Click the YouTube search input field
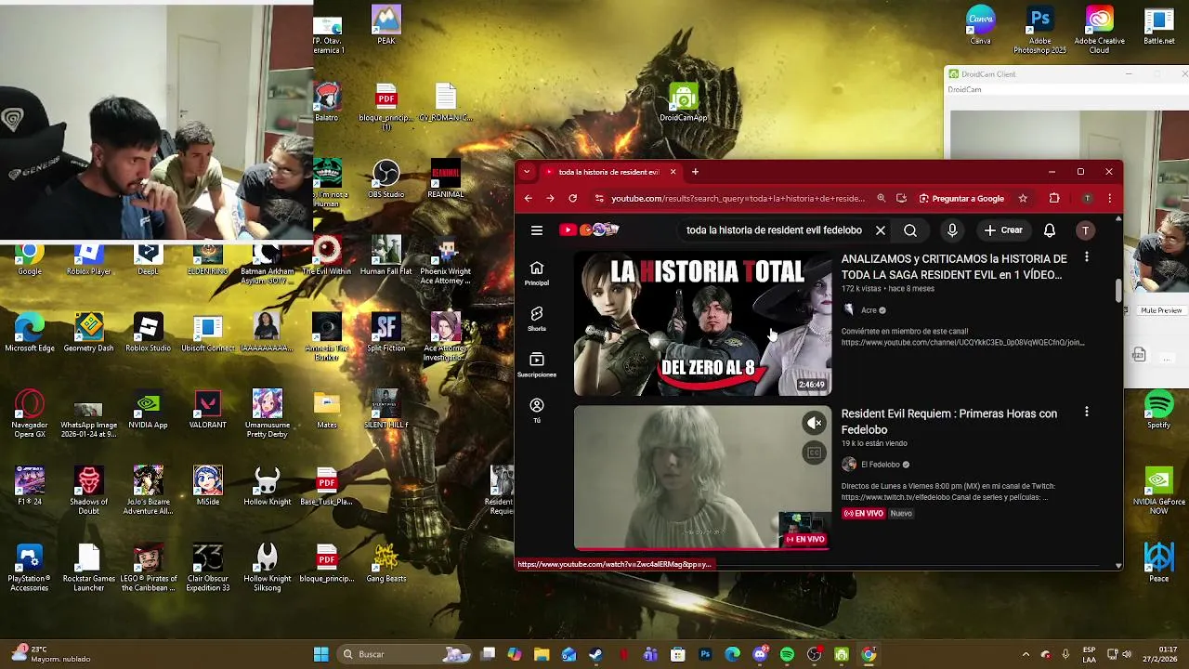The image size is (1189, 669). coord(773,230)
